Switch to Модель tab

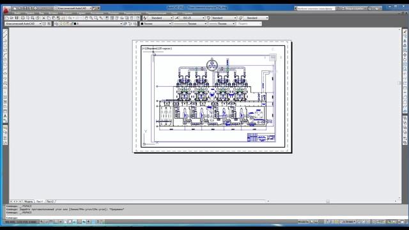tap(28, 202)
